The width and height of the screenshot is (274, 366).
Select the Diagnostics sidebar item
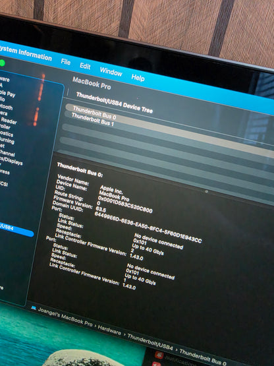click(x=7, y=133)
